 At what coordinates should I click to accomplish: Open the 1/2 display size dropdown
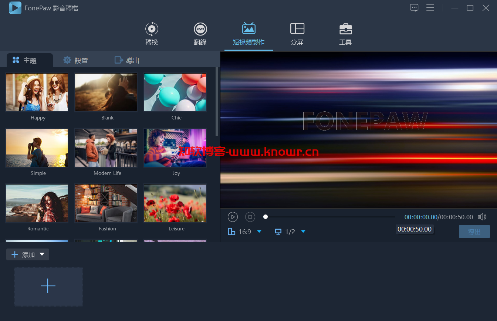(303, 232)
